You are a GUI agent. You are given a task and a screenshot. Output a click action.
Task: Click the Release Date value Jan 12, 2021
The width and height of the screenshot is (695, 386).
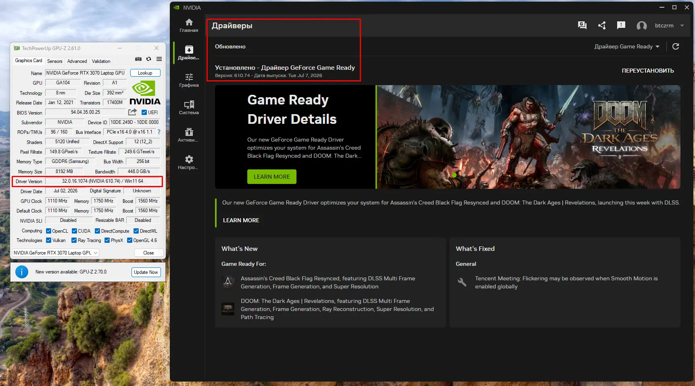click(x=61, y=102)
